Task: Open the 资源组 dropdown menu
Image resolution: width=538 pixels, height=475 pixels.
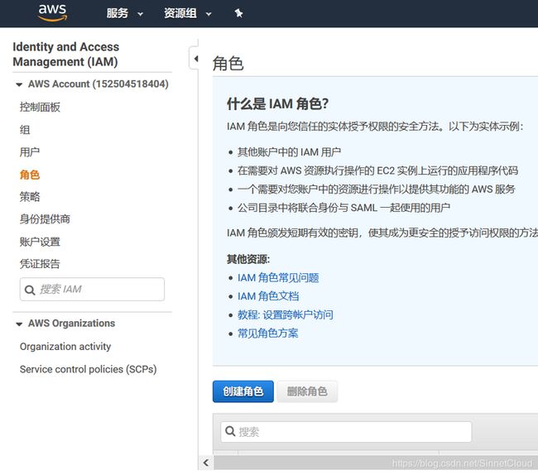Action: [x=187, y=13]
